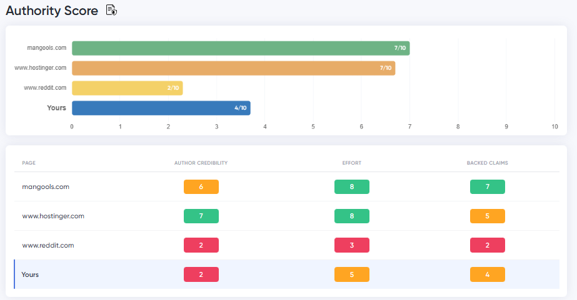
Task: Click the AUTHOR CREDIBILITY column header
Action: click(x=201, y=163)
